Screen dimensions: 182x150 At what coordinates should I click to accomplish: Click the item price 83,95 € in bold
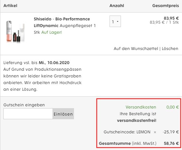171,18
